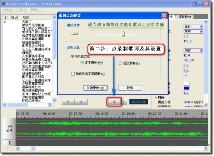
Task: Select lyric line 悲伤越来越深刻
Action: (x=33, y=91)
